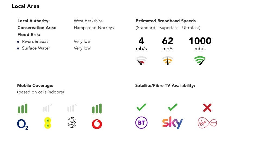256x144 pixels.
Task: Select the Three network logo
Action: tap(72, 123)
